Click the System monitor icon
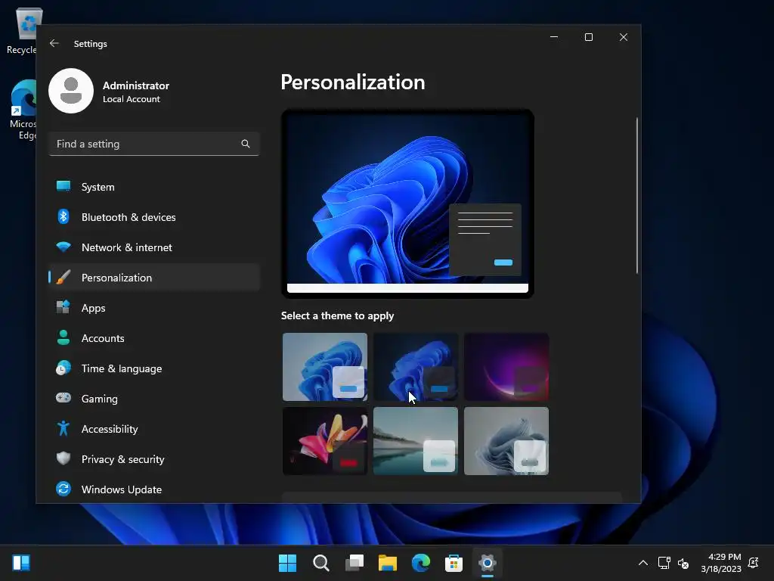This screenshot has width=774, height=581. (63, 186)
